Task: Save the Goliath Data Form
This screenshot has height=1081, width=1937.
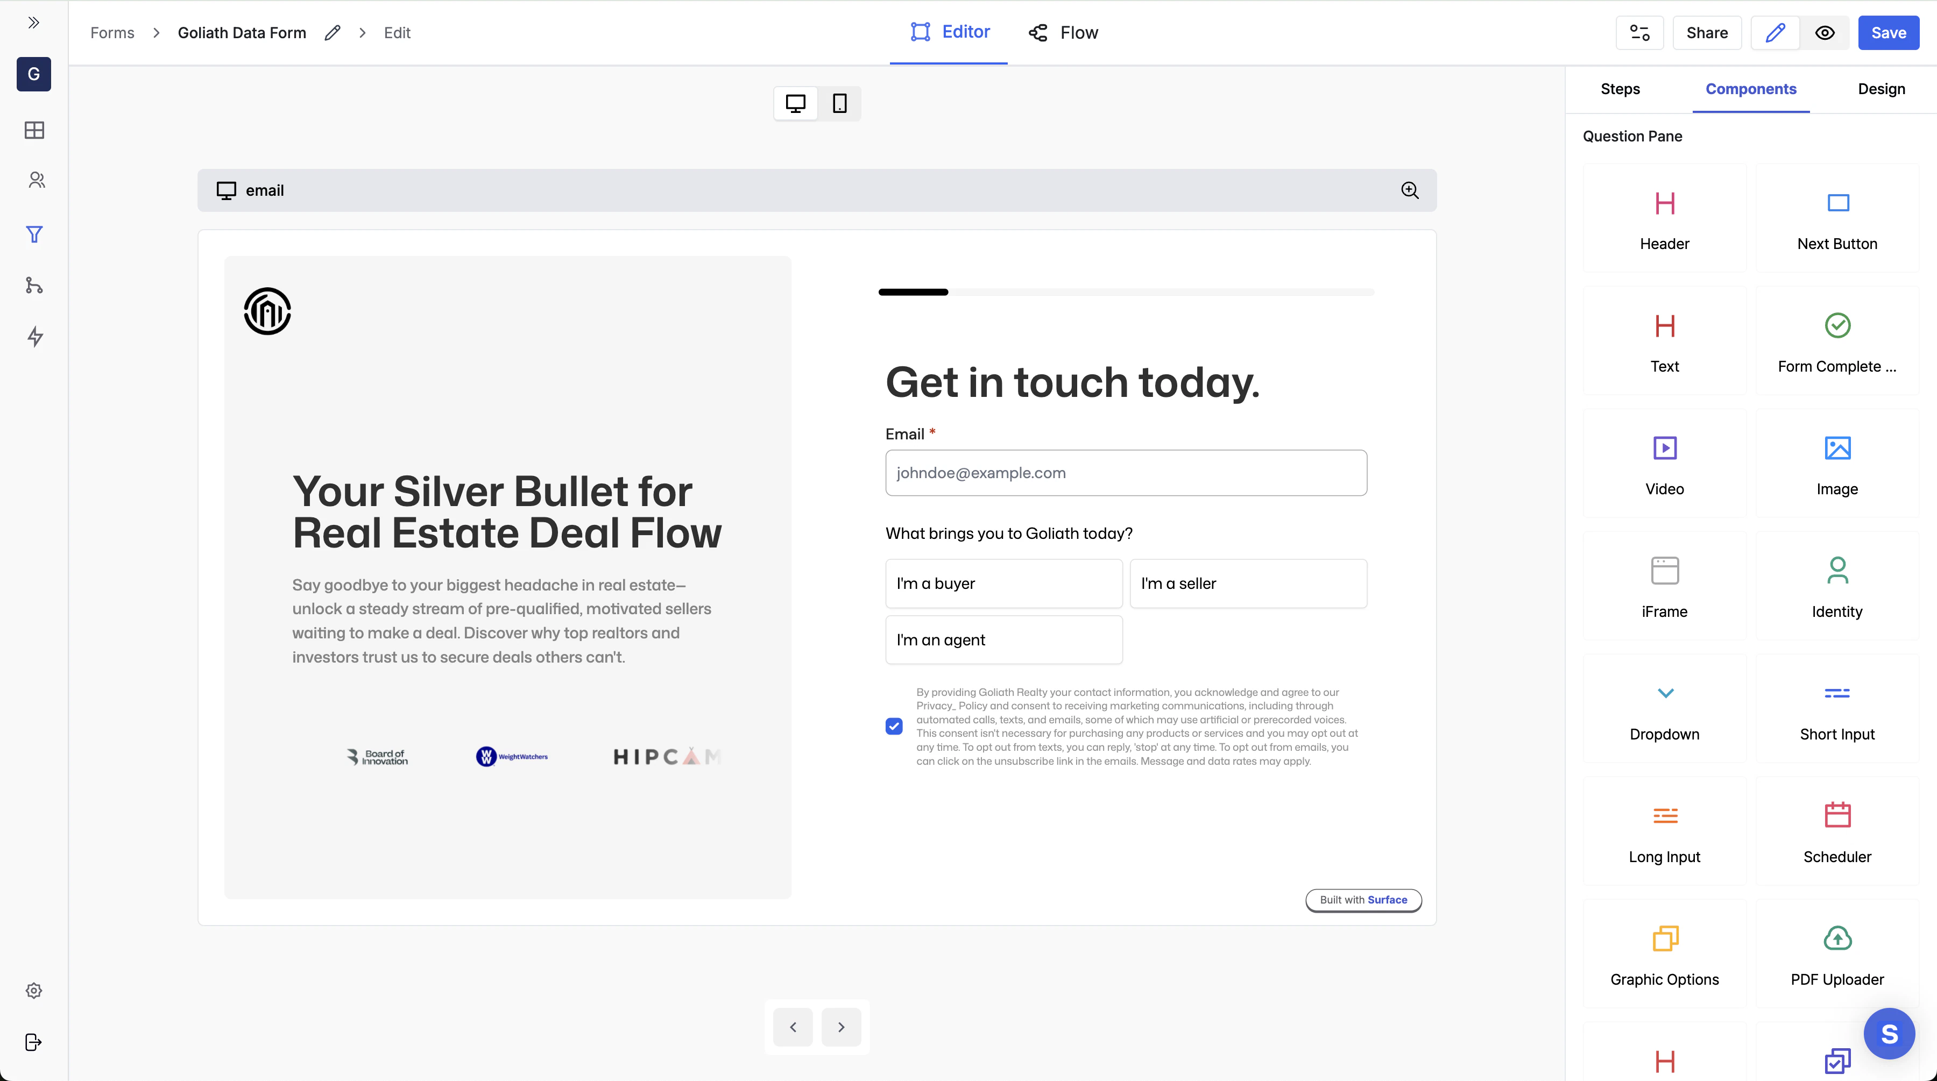Action: click(1888, 32)
